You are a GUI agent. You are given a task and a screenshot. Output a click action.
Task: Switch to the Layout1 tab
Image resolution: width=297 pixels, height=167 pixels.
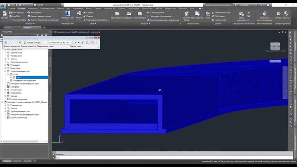17,161
